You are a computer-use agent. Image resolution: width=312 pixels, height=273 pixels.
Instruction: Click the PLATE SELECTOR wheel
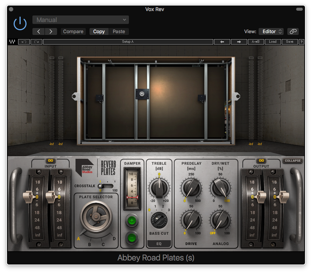tap(96, 217)
